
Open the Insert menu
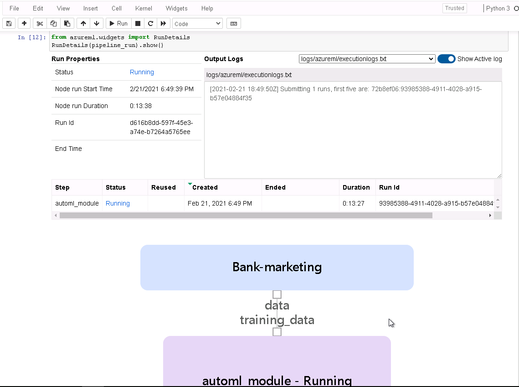(90, 8)
